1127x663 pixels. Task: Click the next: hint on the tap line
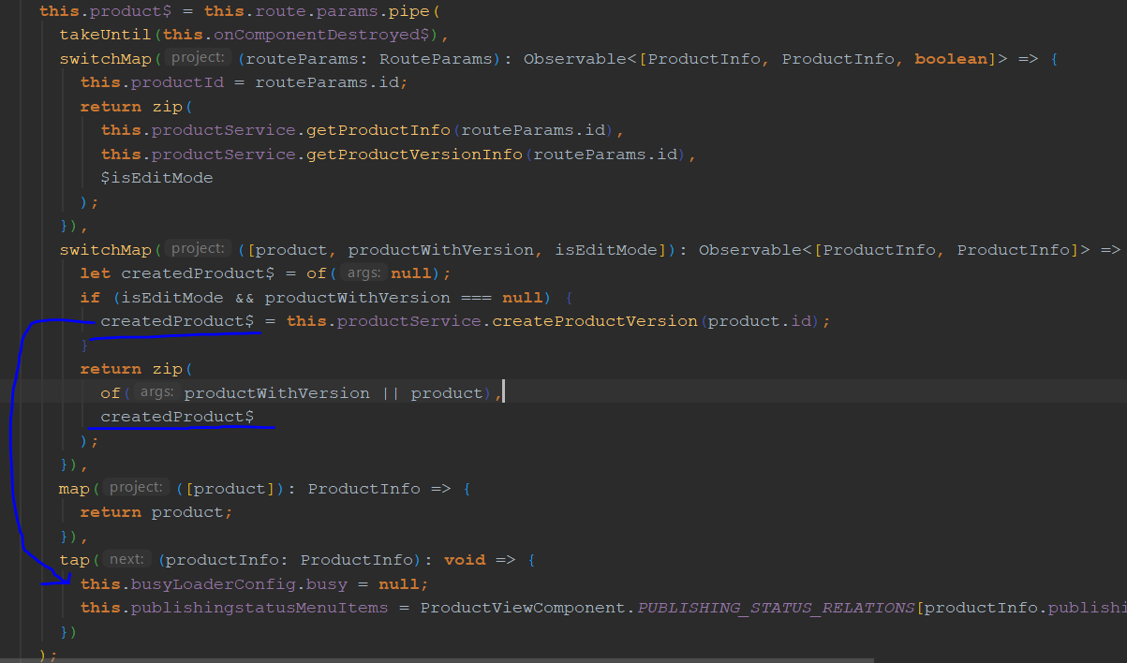pyautogui.click(x=127, y=560)
